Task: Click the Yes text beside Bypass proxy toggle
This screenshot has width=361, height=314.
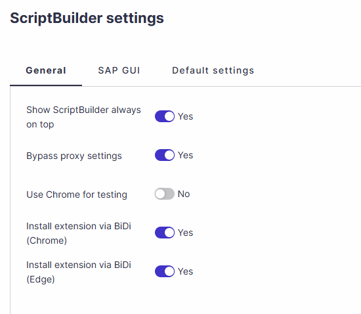Action: [185, 155]
